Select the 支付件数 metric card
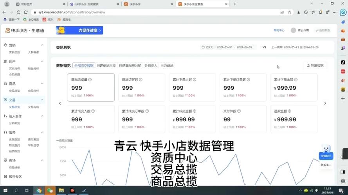The height and width of the screenshot is (195, 348). [243, 119]
